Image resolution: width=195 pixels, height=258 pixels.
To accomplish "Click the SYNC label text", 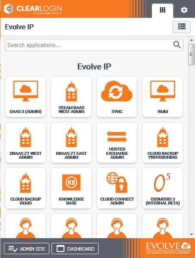I will coord(117,112).
